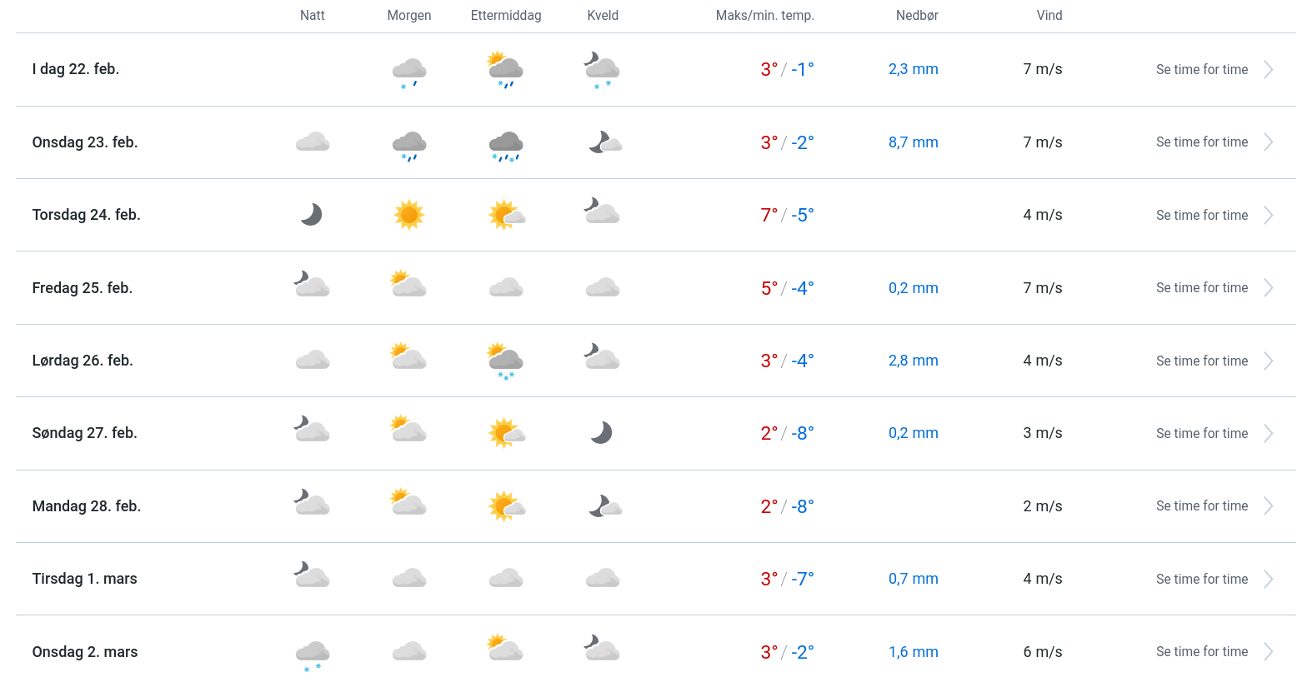1312x687 pixels.
Task: Click the sunny morning icon for Torsdag 24. feb.
Action: tap(409, 215)
